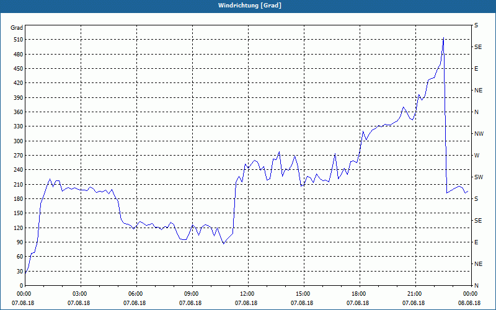Click the first 00:00 label dated 07.08.18
The image size is (496, 310).
point(25,294)
